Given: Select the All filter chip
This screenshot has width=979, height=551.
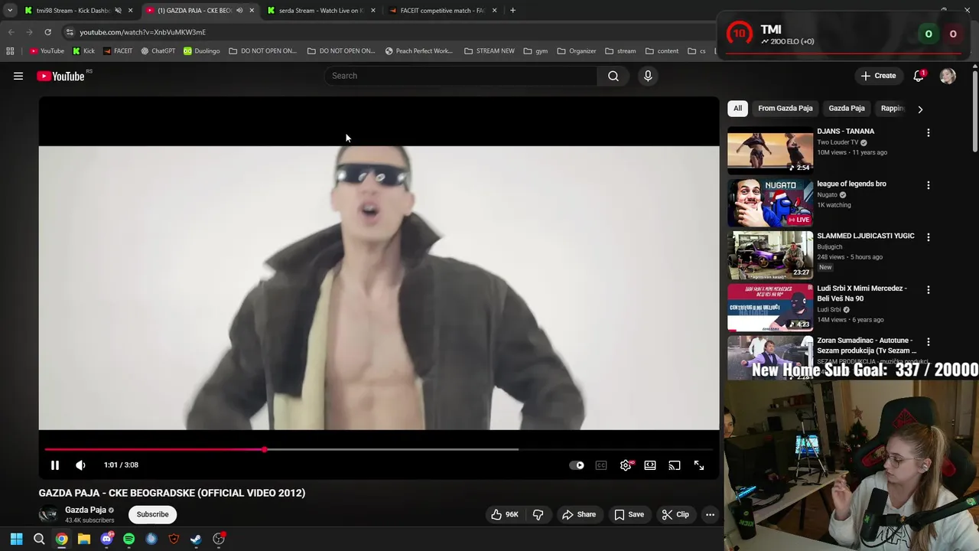Looking at the screenshot, I should point(737,109).
